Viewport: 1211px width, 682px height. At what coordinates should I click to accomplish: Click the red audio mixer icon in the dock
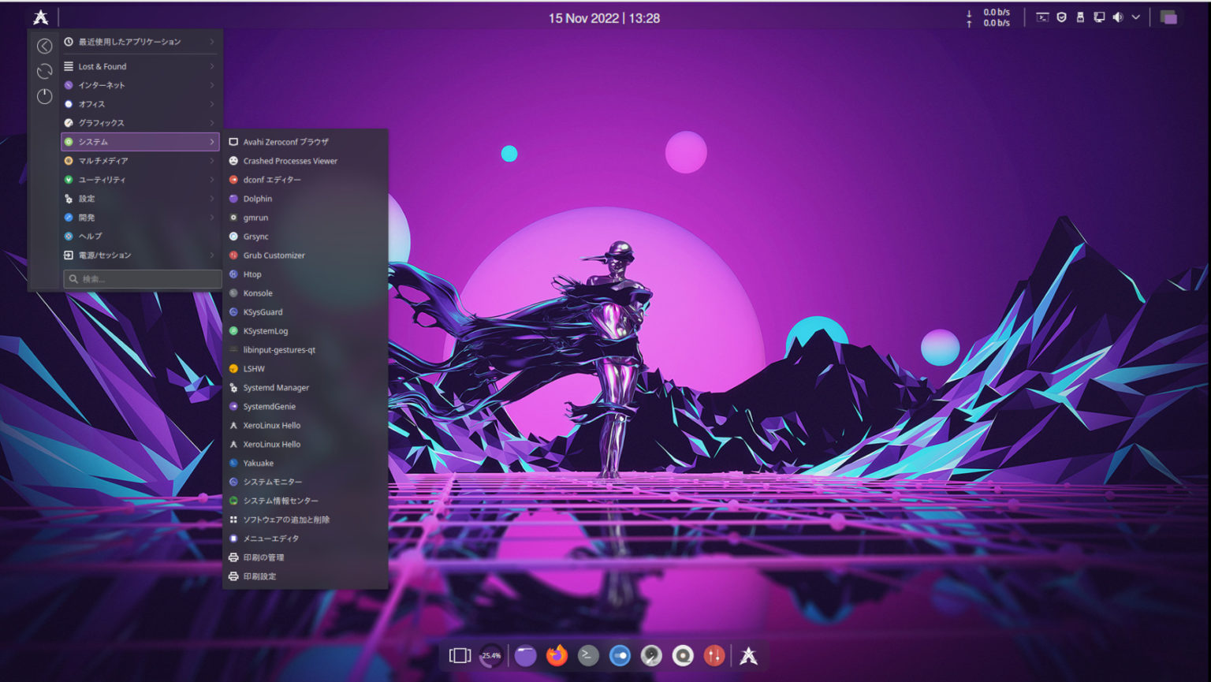[714, 655]
